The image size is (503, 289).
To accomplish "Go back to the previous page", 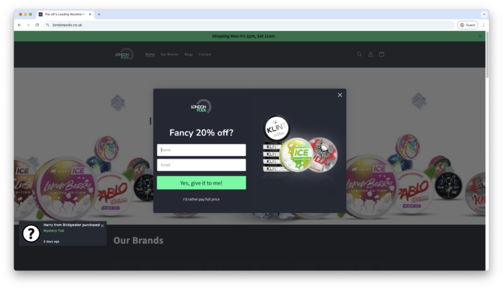I will (x=19, y=25).
